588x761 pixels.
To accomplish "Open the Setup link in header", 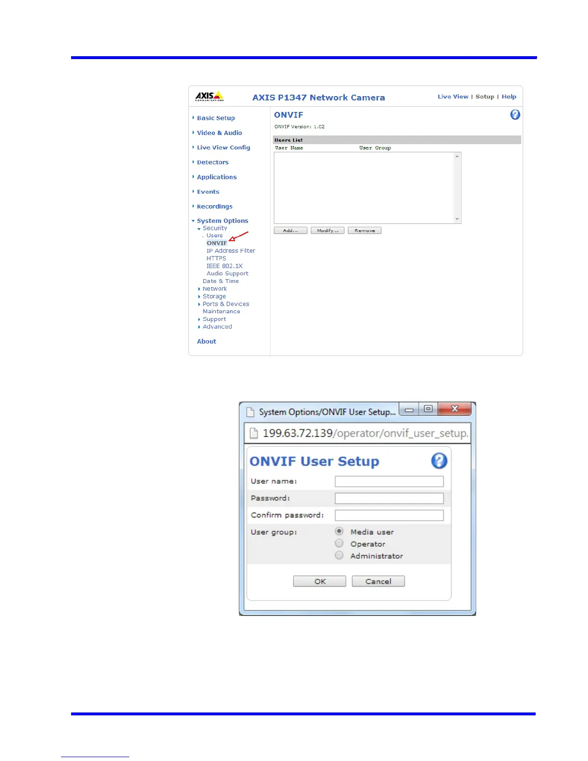I will (x=485, y=97).
